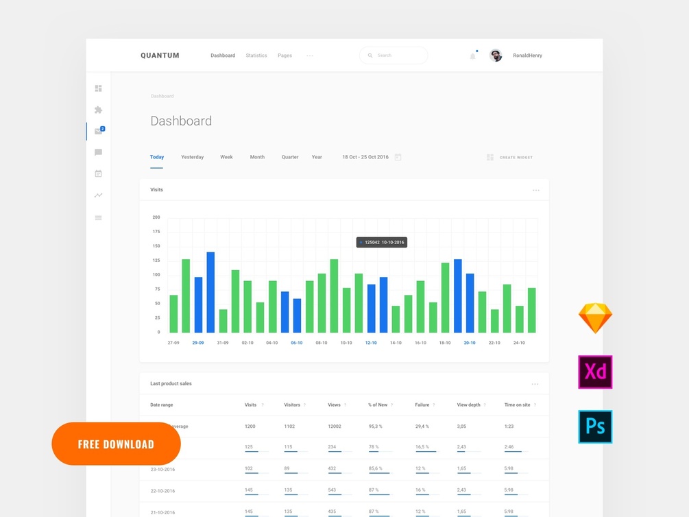689x517 pixels.
Task: Sort by the Date range column header
Action: 162,405
